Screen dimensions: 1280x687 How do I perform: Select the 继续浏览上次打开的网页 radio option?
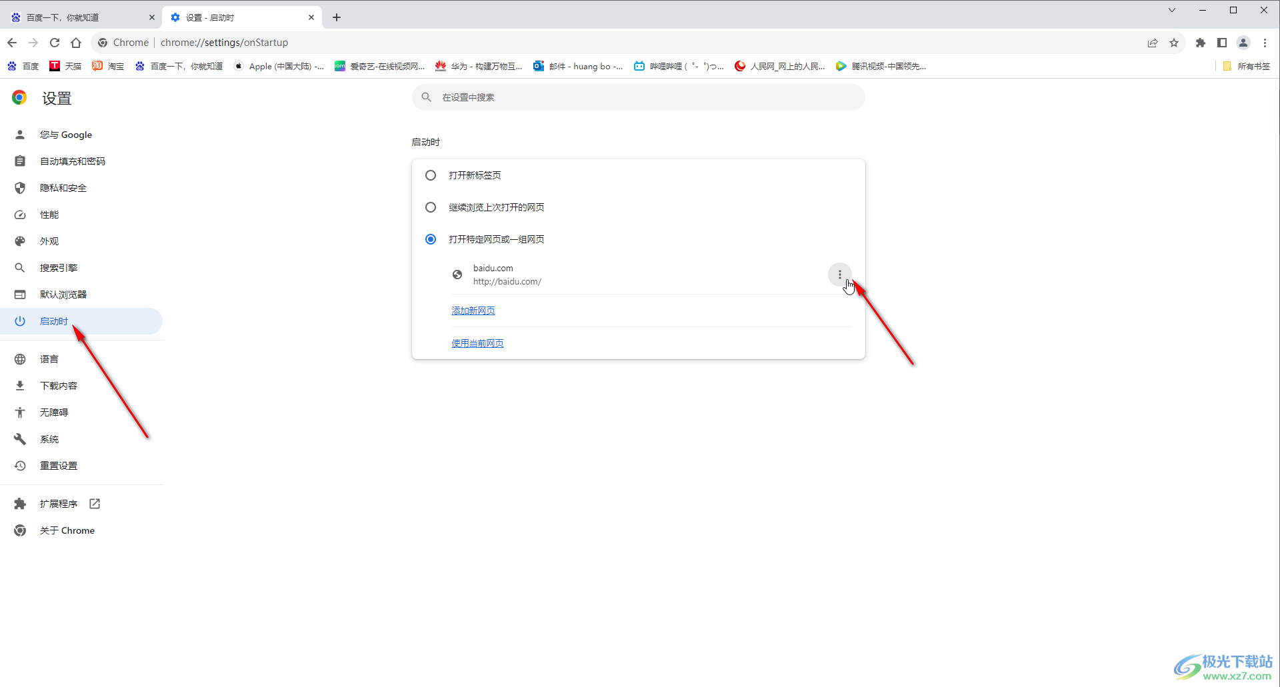pos(431,207)
